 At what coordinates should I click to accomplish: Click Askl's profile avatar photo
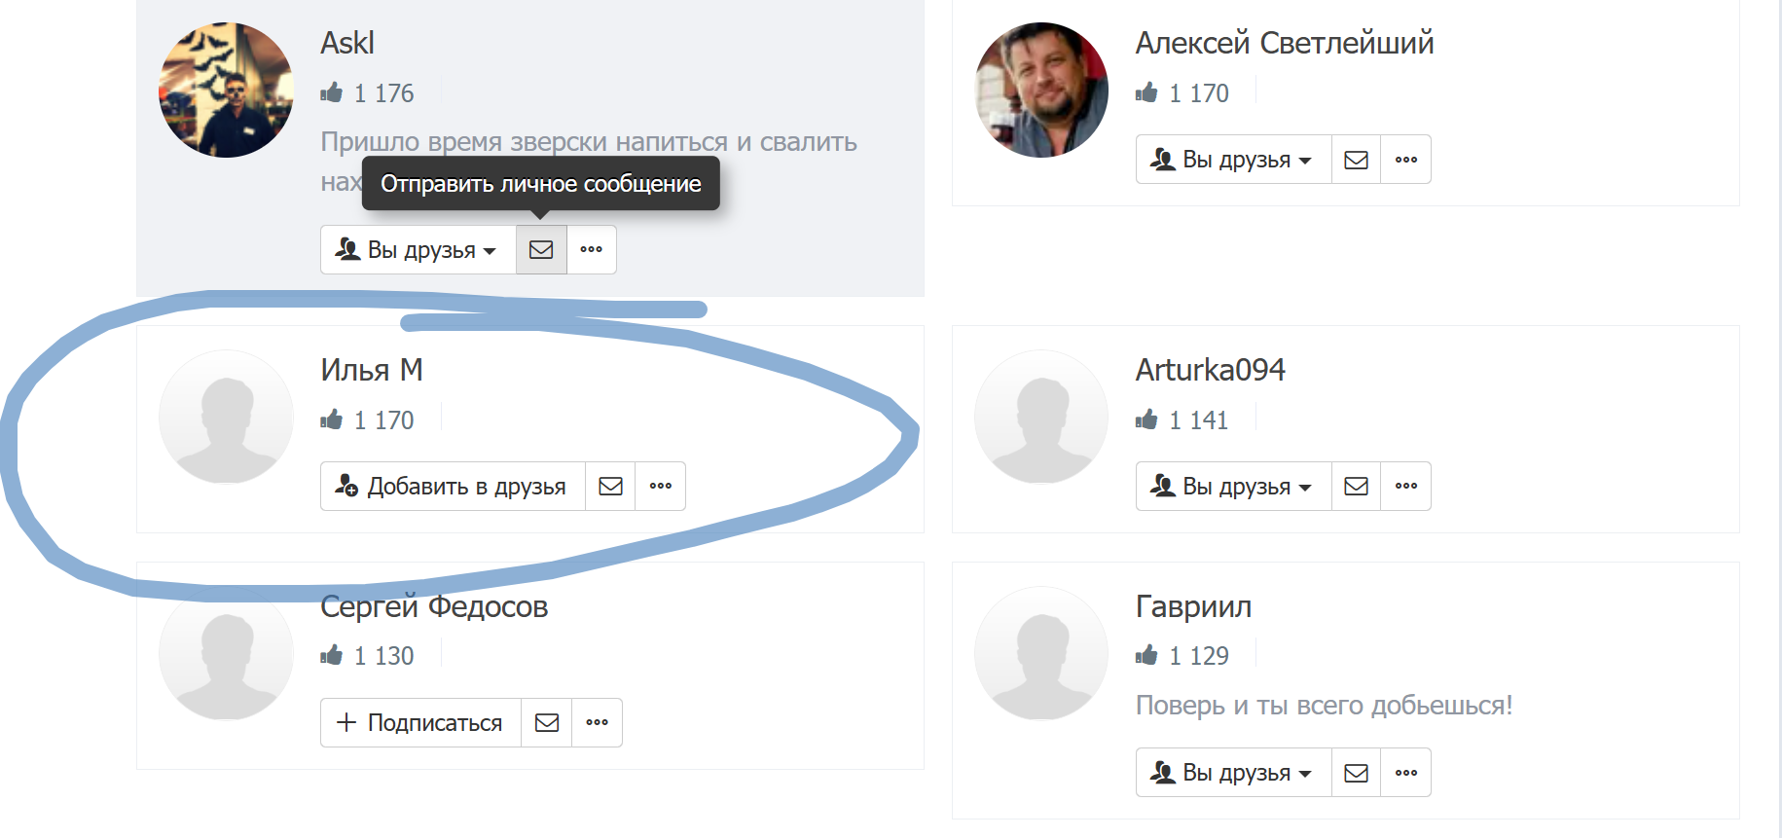click(x=226, y=90)
